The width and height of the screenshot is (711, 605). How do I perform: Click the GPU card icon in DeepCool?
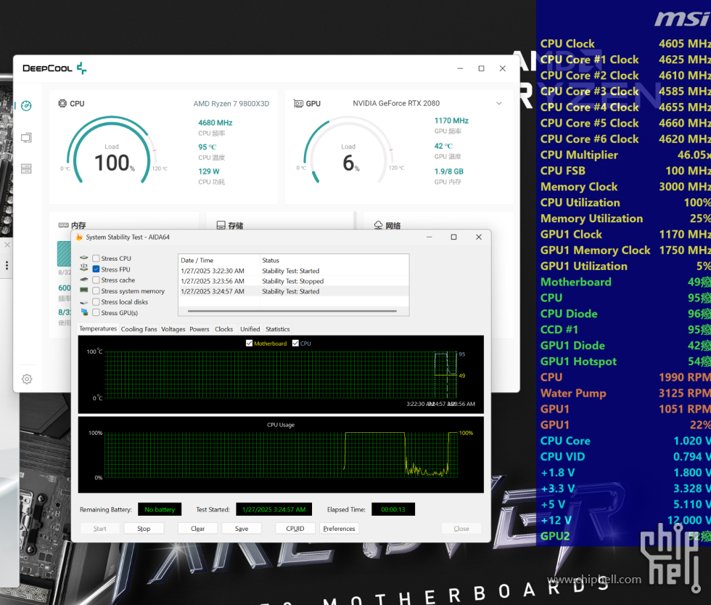(298, 103)
